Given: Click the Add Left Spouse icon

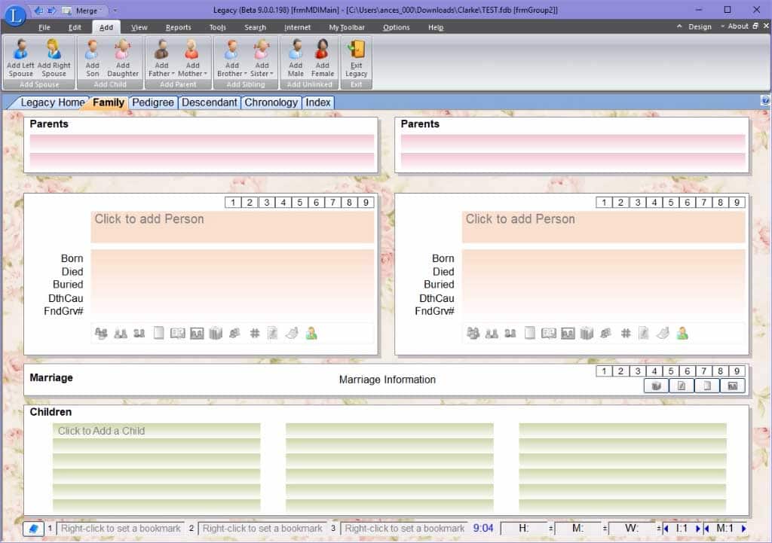Looking at the screenshot, I should pos(20,51).
